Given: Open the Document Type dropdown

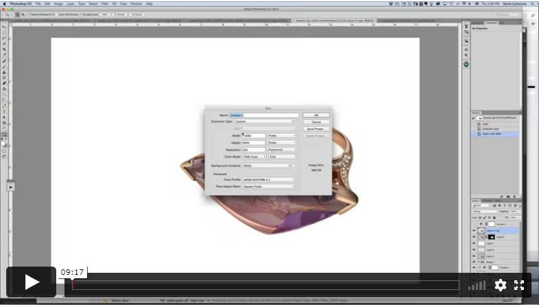Looking at the screenshot, I should pyautogui.click(x=264, y=121).
